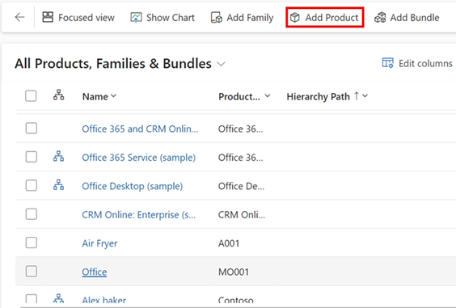This screenshot has height=308, width=456.
Task: Click the CRM Onli... product ID cell
Action: coord(242,215)
